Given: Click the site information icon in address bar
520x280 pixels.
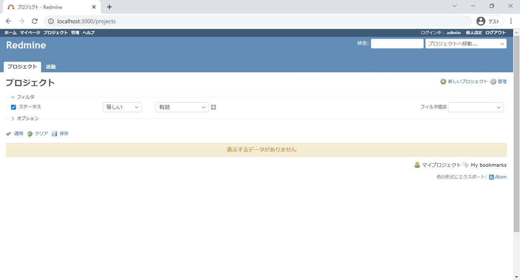Looking at the screenshot, I should pyautogui.click(x=51, y=21).
